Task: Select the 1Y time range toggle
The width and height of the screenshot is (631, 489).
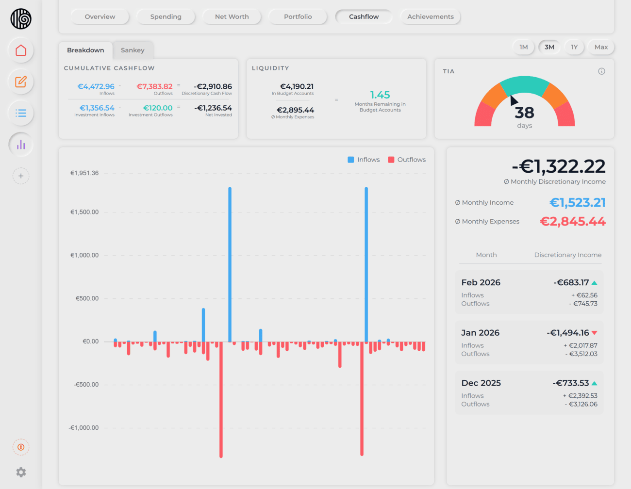Action: point(574,47)
